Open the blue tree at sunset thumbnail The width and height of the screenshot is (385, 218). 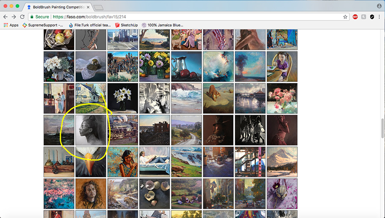250,67
